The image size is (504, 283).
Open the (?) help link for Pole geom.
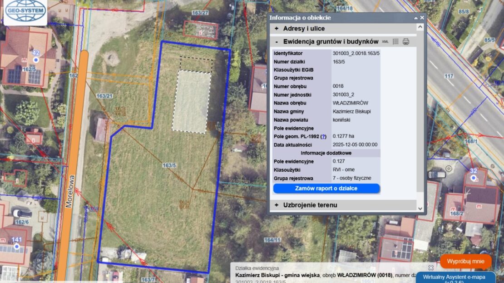323,136
